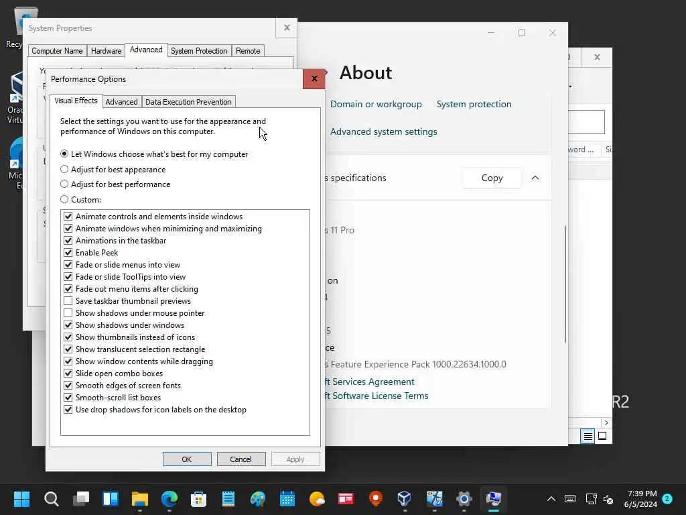
Task: Open the touch keyboard tray icon
Action: (570, 499)
